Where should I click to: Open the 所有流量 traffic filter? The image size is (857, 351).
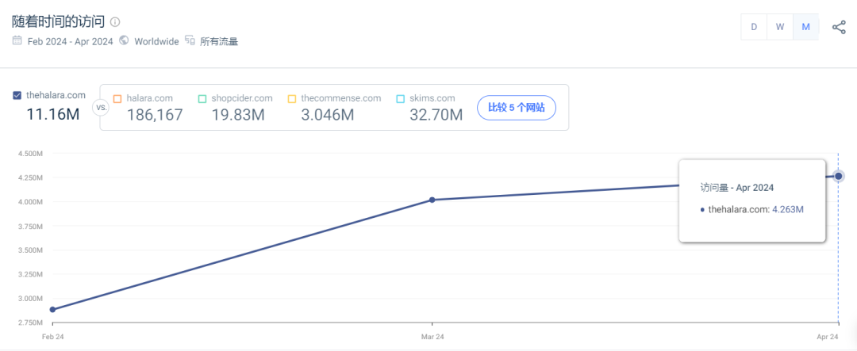coord(219,41)
